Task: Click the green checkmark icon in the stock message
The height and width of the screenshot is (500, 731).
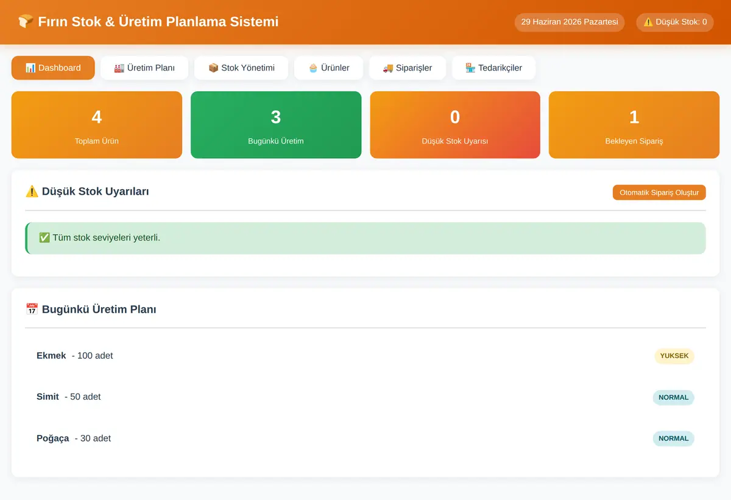Action: click(x=44, y=238)
